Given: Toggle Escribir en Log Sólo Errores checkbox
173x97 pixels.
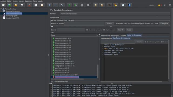Looking at the screenshot, I should click(x=129, y=23).
